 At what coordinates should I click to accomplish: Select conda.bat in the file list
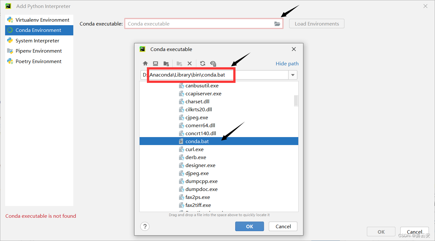[219, 141]
